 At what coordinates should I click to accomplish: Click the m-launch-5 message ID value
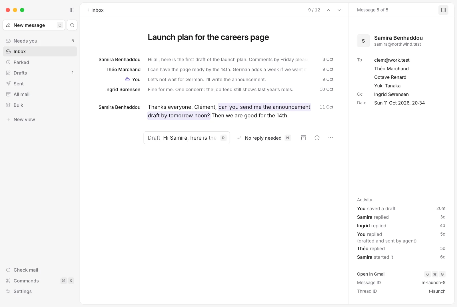click(x=433, y=283)
